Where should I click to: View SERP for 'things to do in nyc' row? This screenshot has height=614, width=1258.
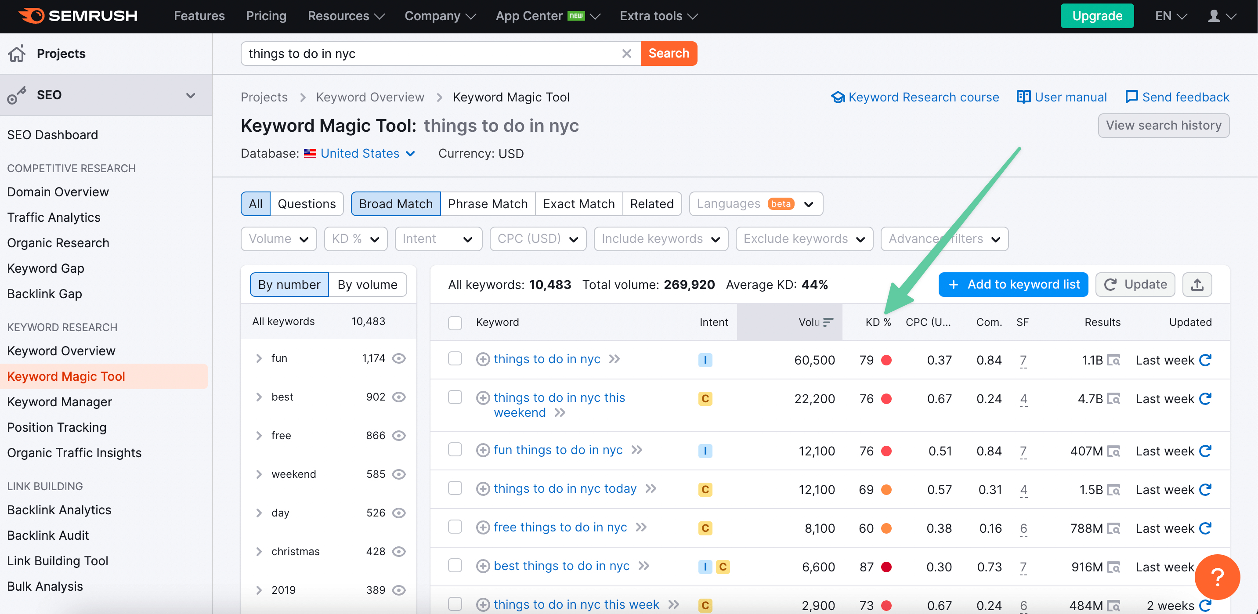coord(1113,360)
